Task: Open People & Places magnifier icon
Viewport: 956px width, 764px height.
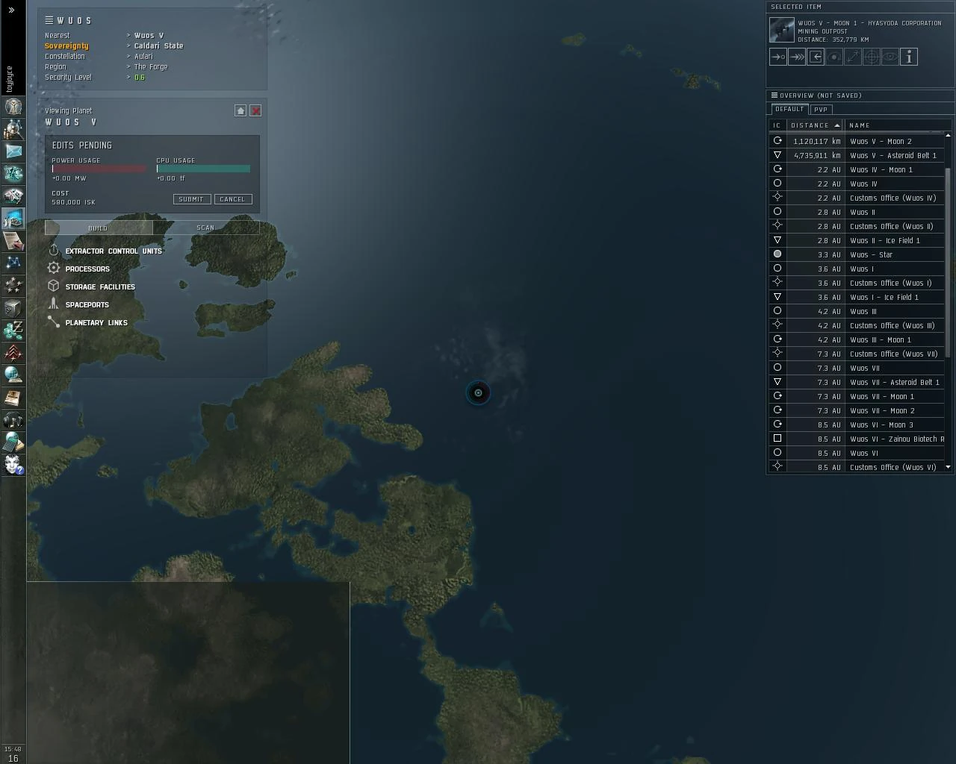Action: [13, 129]
